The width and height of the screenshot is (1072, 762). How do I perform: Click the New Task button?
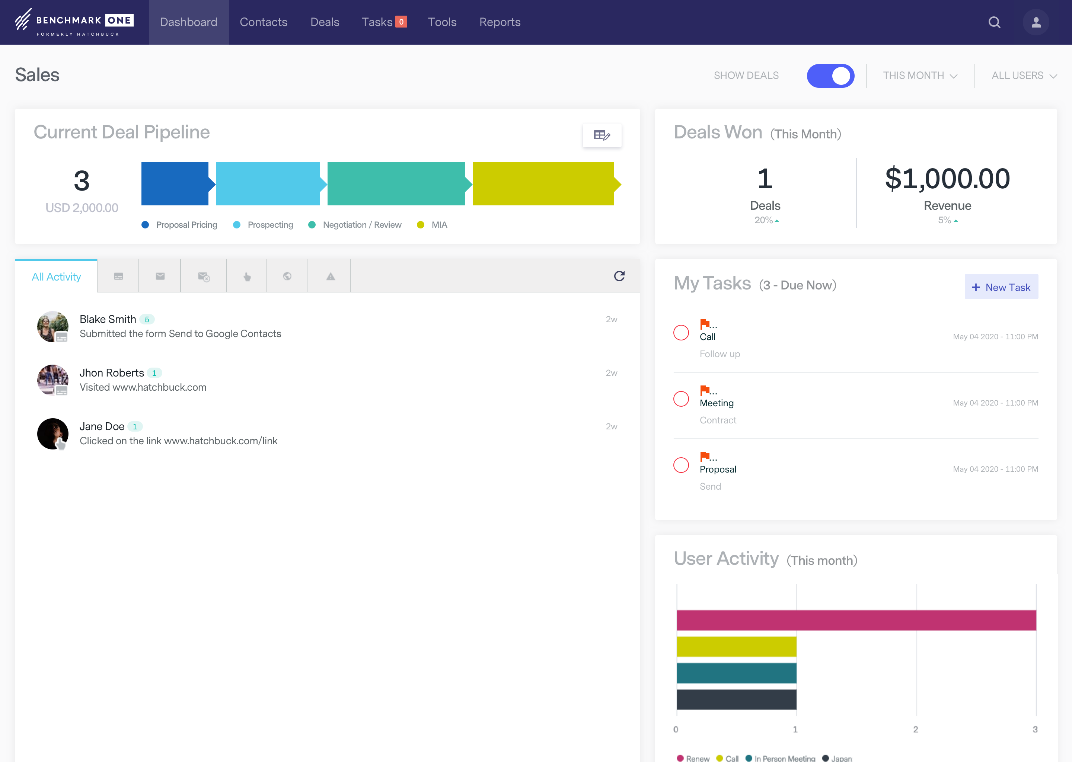1001,286
